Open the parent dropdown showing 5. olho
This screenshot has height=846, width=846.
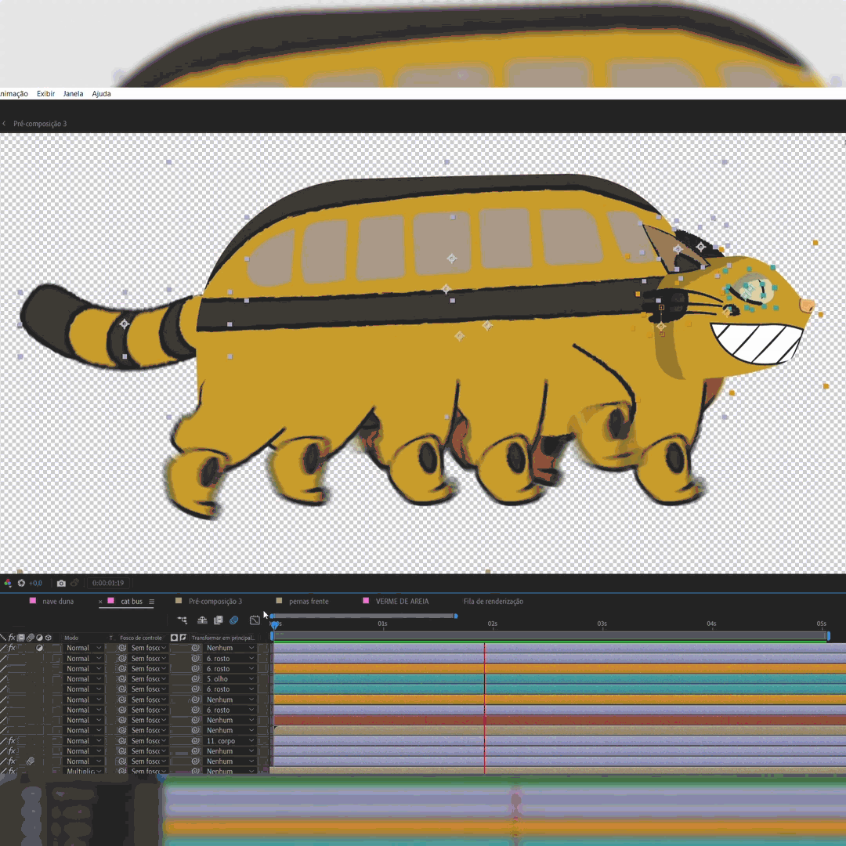pos(230,678)
